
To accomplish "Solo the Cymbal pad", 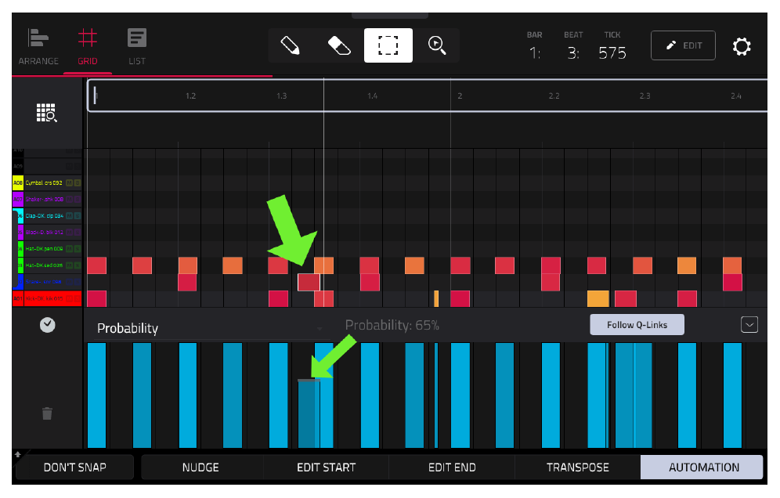I will pos(77,182).
